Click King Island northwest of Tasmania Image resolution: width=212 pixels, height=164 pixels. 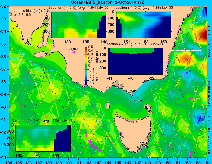coord(108,105)
